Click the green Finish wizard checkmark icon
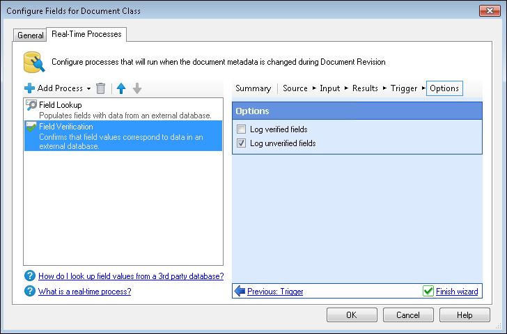 point(428,291)
